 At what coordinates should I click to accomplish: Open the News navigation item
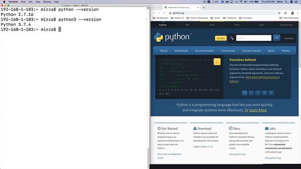click(271, 51)
